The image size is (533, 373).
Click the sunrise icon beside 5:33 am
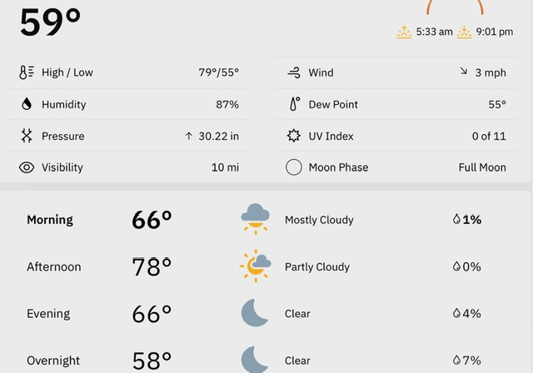pyautogui.click(x=404, y=32)
